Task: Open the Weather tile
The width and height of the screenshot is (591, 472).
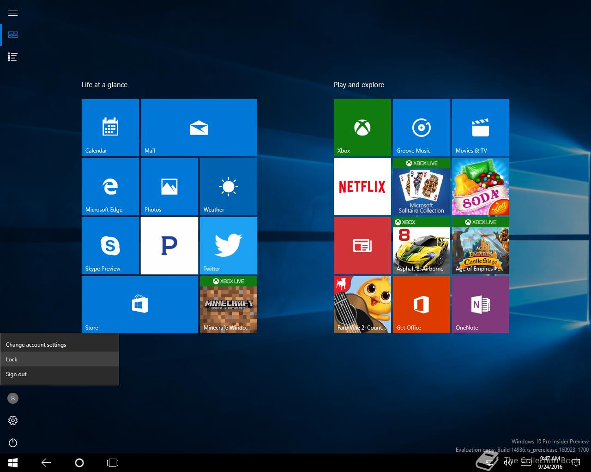Action: click(229, 187)
